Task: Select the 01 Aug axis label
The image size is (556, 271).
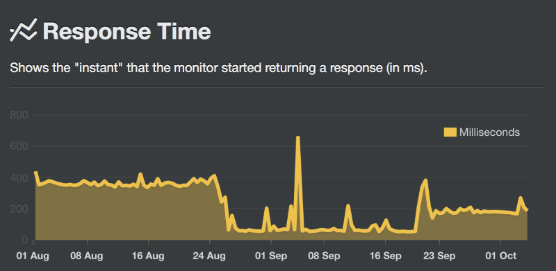Action: tap(33, 256)
